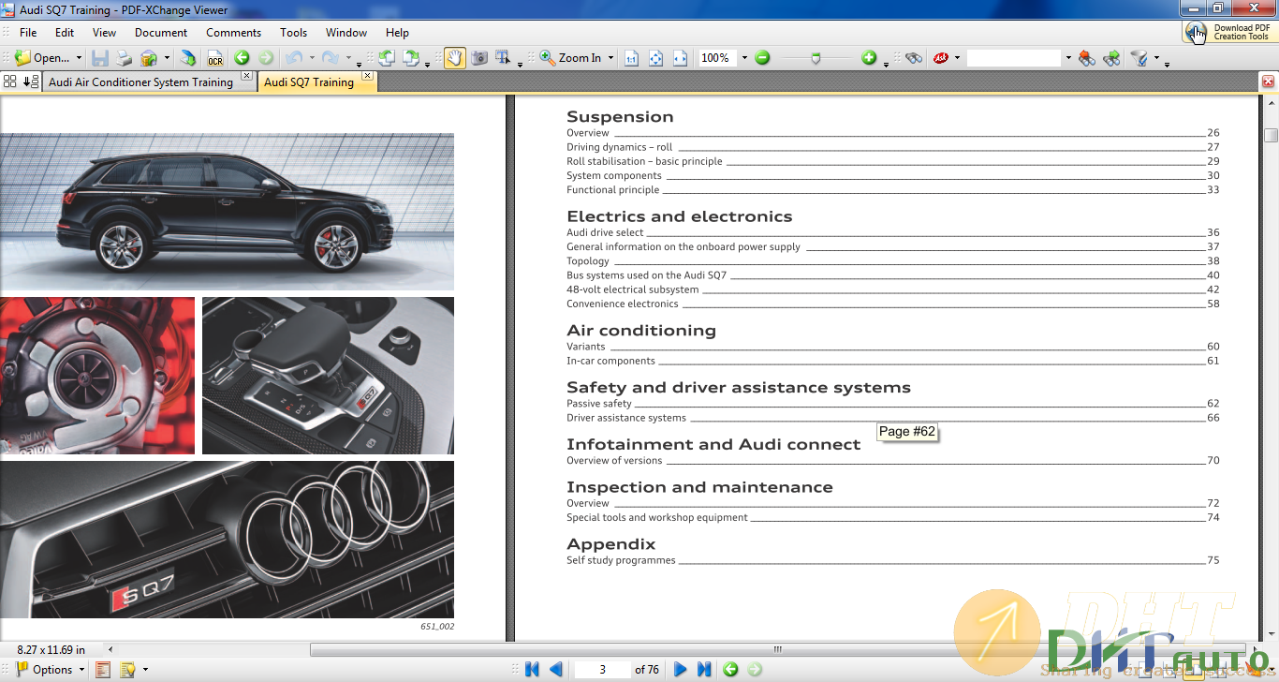Open the zoom percentage dropdown arrow

click(744, 58)
